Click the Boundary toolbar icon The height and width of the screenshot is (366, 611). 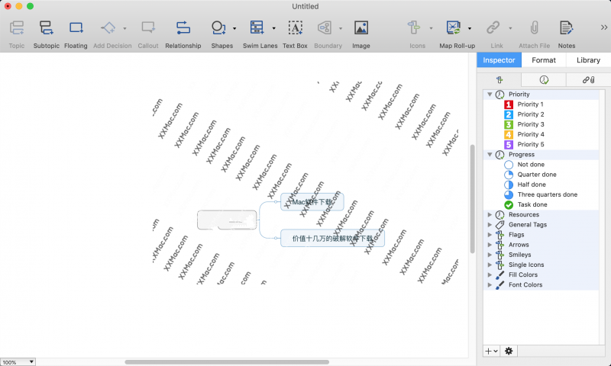[x=325, y=28]
